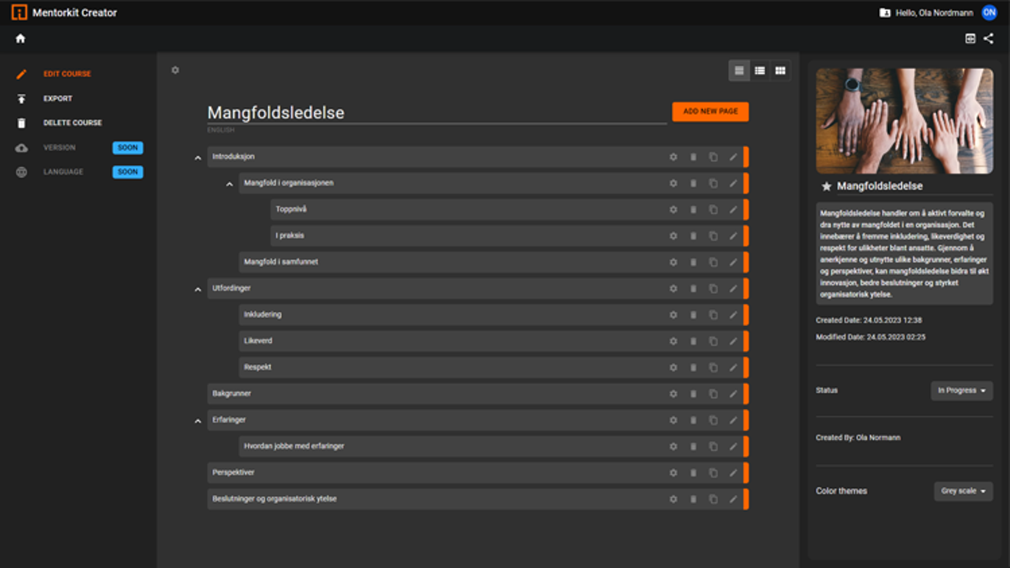Click the Mangfoldsledelse course title field
Screen dimensions: 1010x568
point(436,113)
